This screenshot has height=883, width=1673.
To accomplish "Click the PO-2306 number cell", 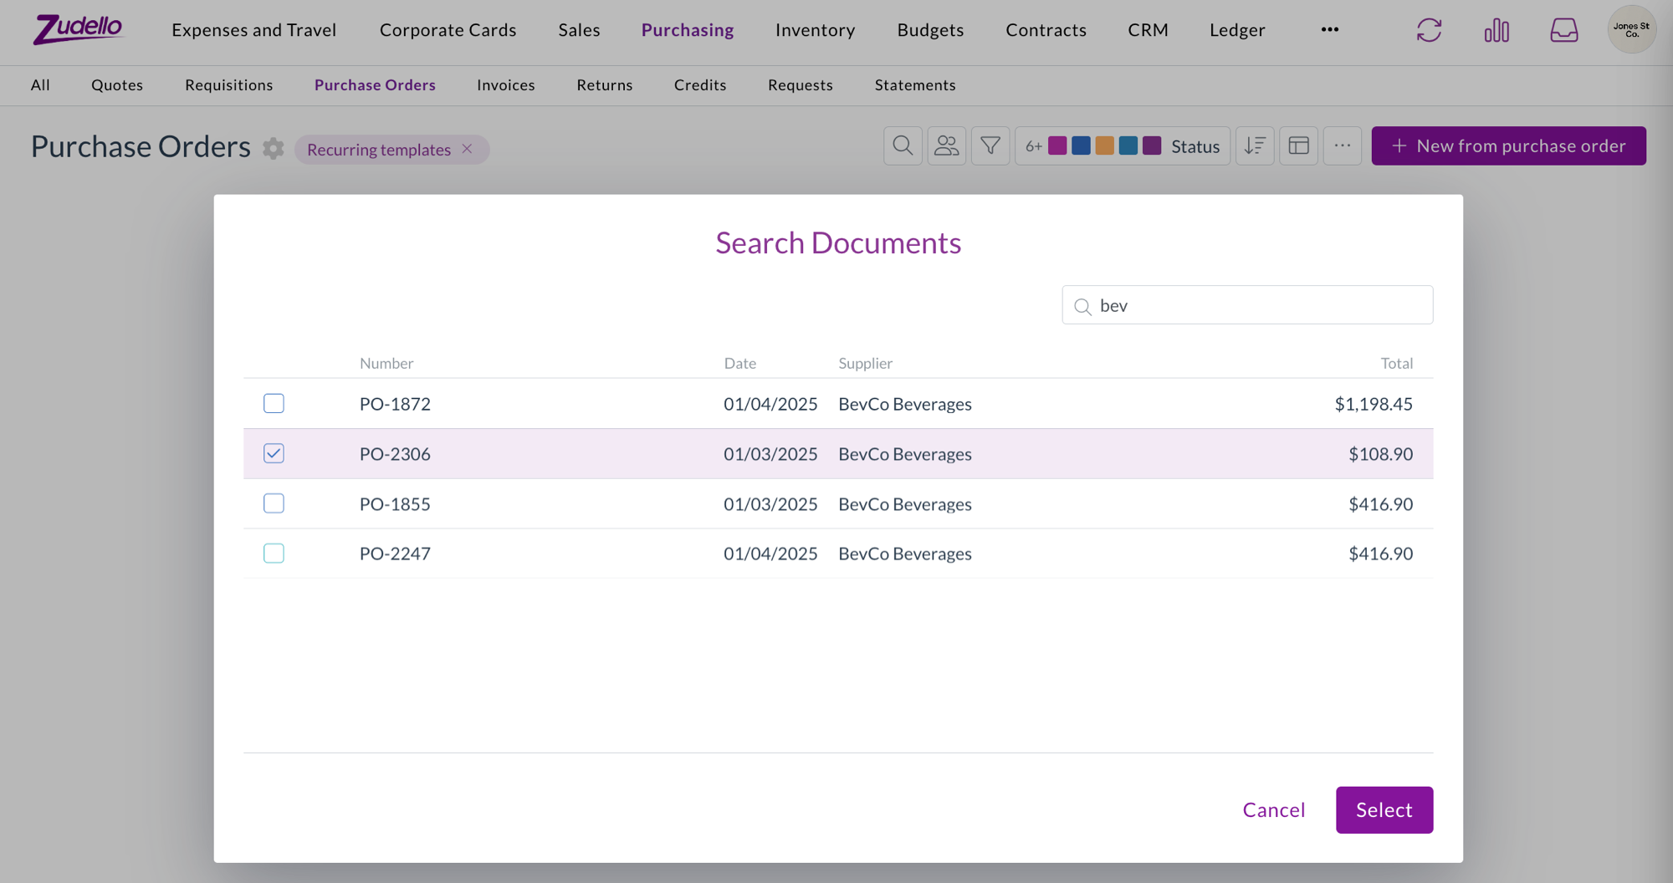I will [395, 454].
